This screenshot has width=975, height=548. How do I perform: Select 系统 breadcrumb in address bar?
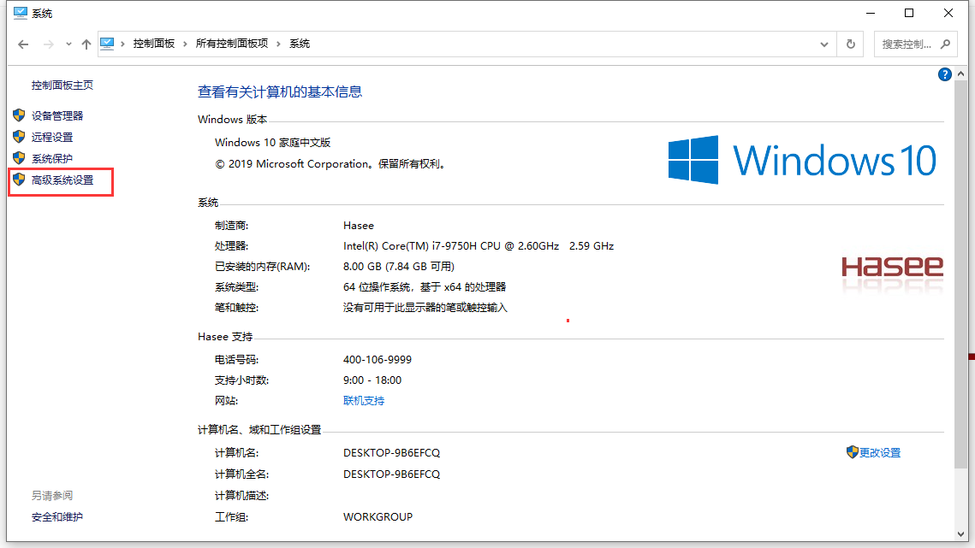[300, 44]
